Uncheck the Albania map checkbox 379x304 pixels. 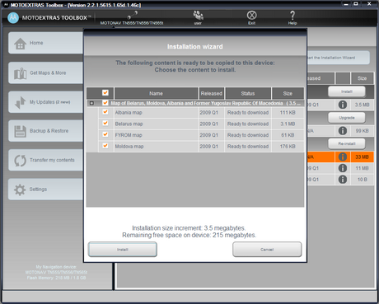(x=105, y=112)
